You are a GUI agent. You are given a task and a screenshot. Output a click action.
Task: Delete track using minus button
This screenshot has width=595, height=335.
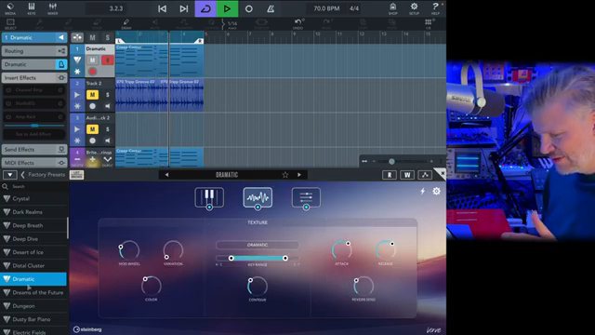(77, 160)
